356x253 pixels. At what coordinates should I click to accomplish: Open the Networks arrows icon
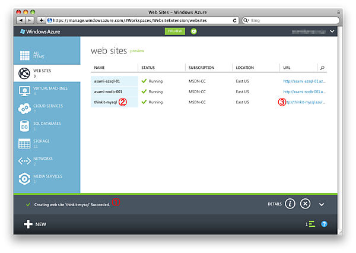click(24, 161)
